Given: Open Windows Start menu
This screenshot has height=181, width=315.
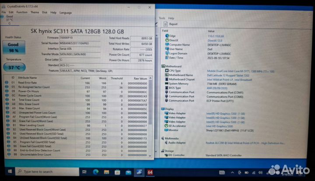Looking at the screenshot, I should 10,171.
